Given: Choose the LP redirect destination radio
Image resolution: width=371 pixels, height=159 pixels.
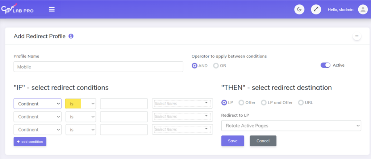Looking at the screenshot, I should 224,103.
